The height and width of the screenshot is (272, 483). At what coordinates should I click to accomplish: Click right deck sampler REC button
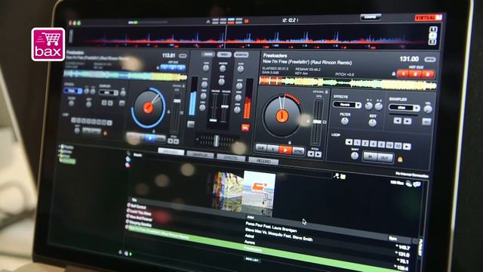pos(426,122)
